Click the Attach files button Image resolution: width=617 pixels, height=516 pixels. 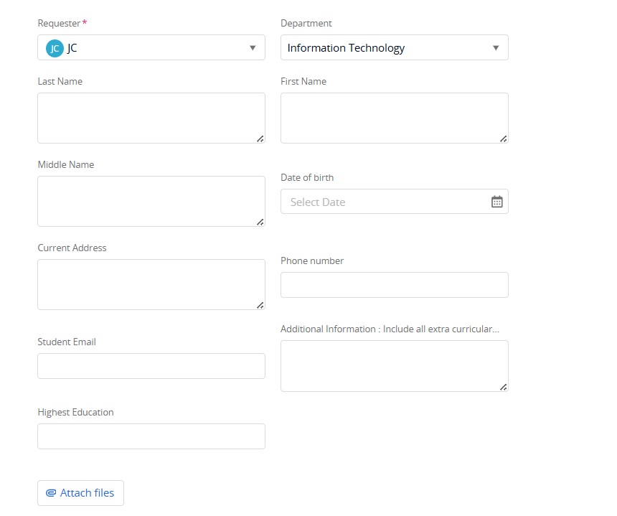[80, 493]
